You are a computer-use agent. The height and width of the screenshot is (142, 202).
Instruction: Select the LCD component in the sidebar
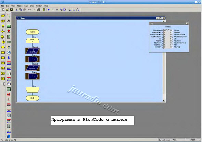coord(9,26)
